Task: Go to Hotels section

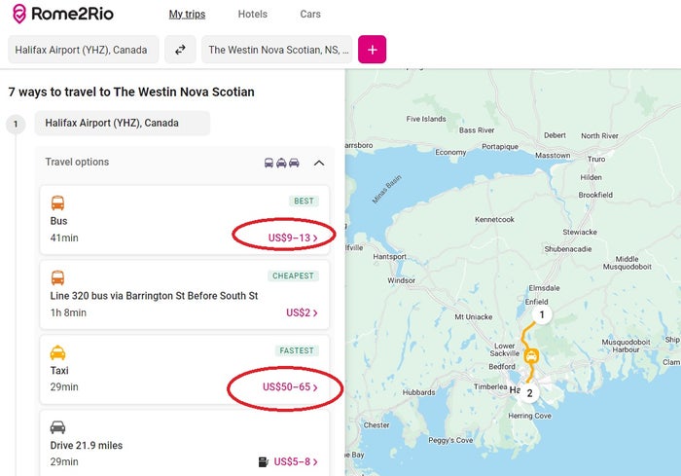Action: (253, 14)
